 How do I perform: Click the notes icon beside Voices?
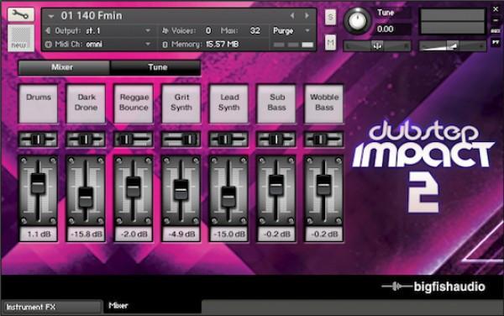point(165,31)
